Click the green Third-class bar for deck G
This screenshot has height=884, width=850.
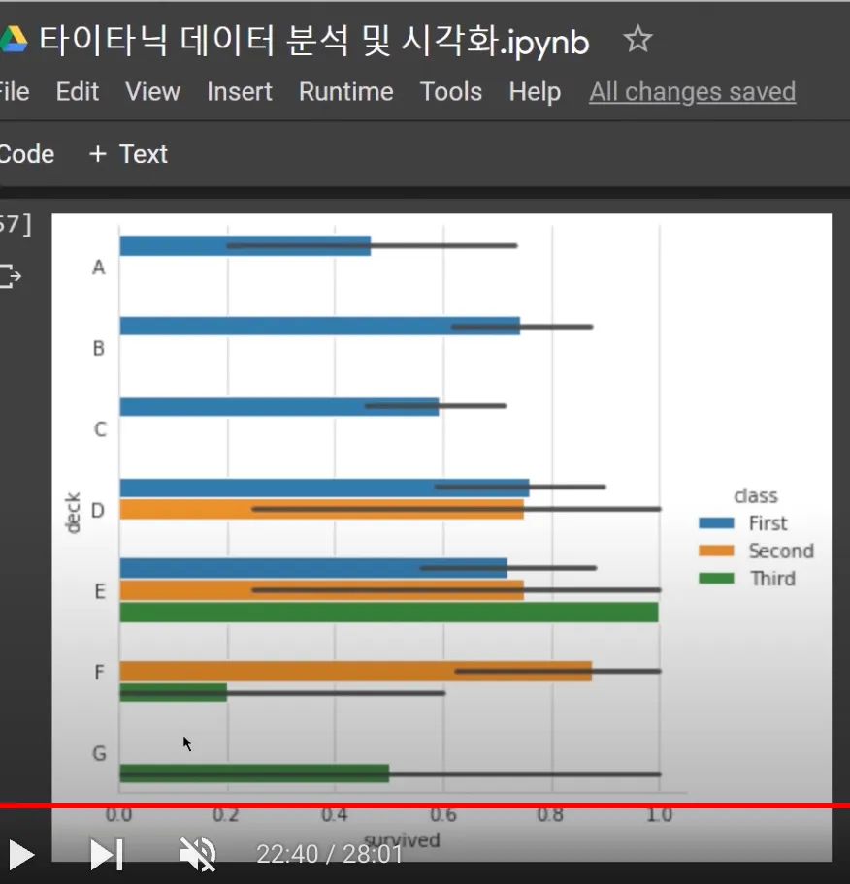pos(254,773)
